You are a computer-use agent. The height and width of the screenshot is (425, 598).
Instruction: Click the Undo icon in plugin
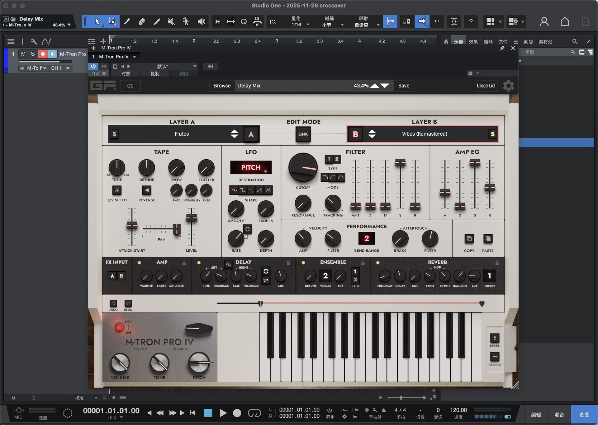tap(113, 303)
